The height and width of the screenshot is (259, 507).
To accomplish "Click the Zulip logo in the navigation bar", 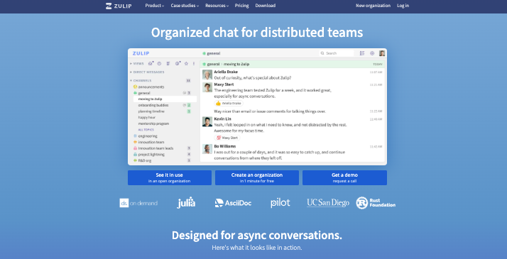I will (x=119, y=6).
